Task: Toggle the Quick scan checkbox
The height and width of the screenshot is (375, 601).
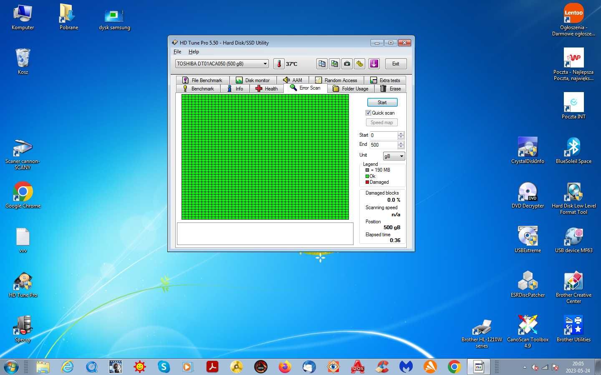Action: point(368,113)
